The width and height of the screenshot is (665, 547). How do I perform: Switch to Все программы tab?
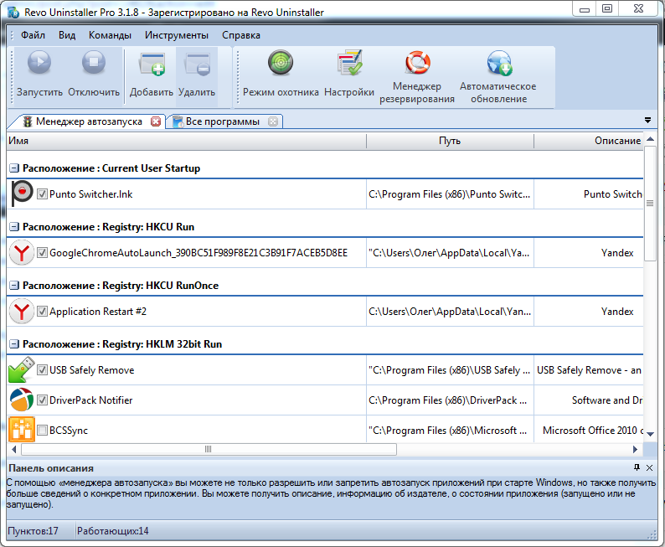(223, 121)
